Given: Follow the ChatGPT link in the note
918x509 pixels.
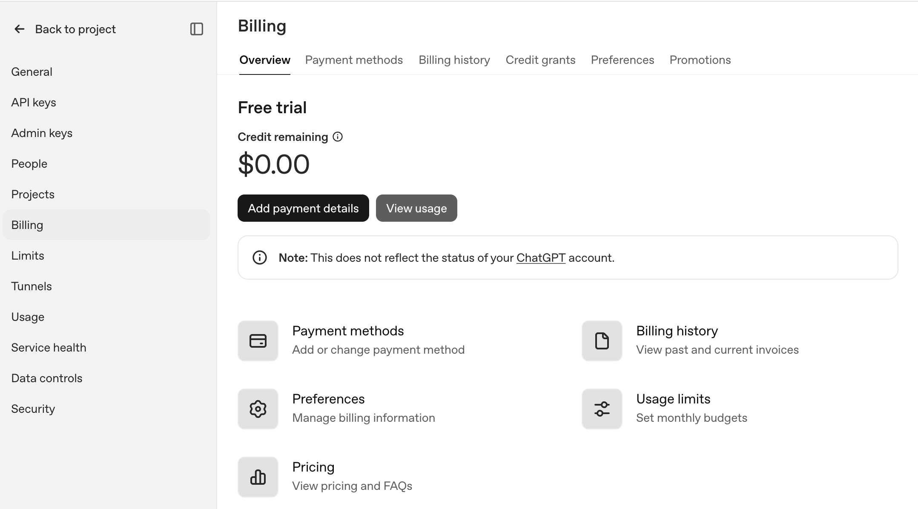Looking at the screenshot, I should click(541, 258).
